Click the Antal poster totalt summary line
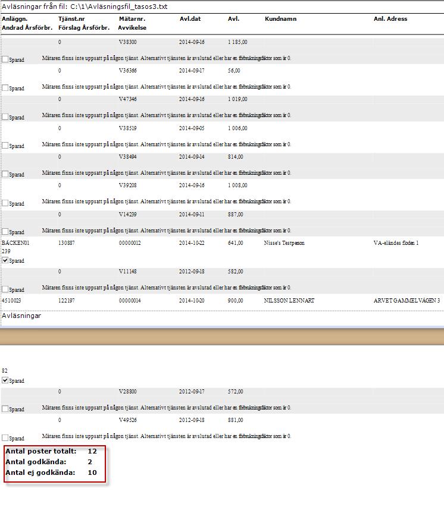 click(x=51, y=451)
